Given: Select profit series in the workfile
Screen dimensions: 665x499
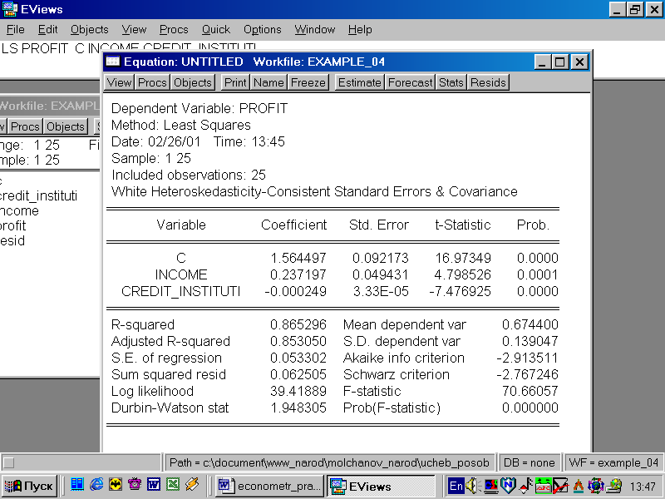Looking at the screenshot, I should [x=13, y=225].
